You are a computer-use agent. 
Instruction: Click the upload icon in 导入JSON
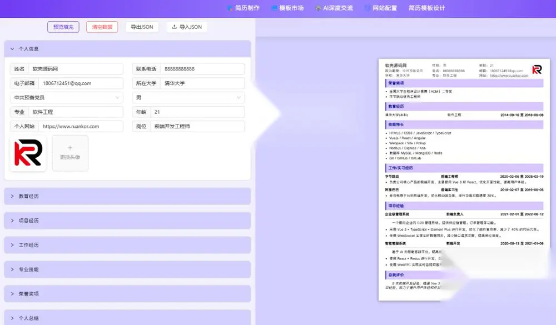(174, 27)
